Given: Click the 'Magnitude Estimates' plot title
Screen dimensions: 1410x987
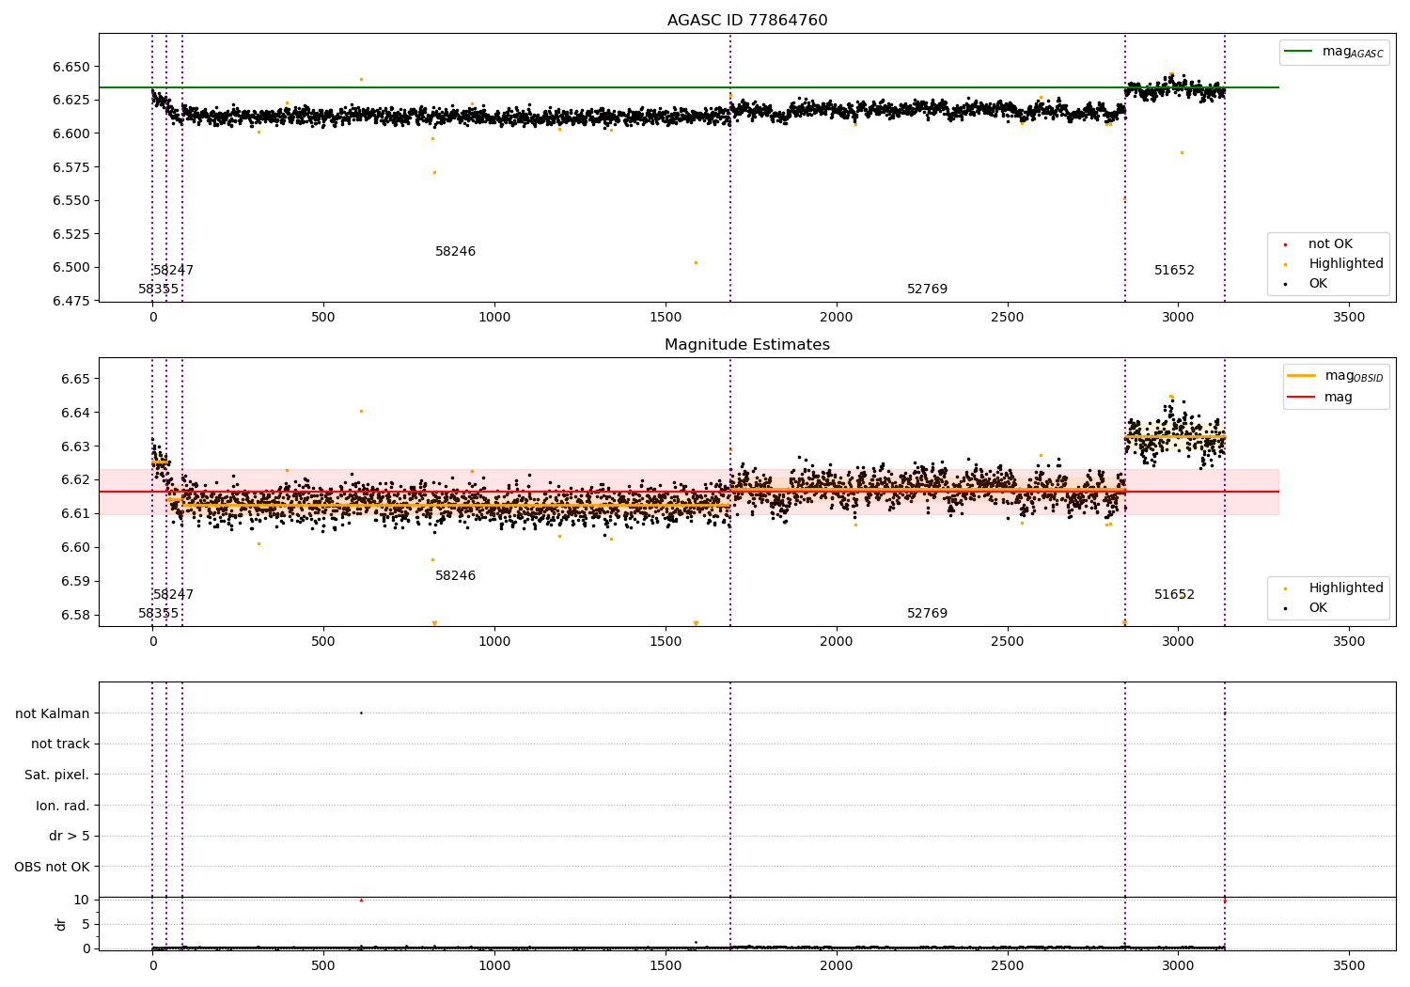Looking at the screenshot, I should tap(747, 345).
